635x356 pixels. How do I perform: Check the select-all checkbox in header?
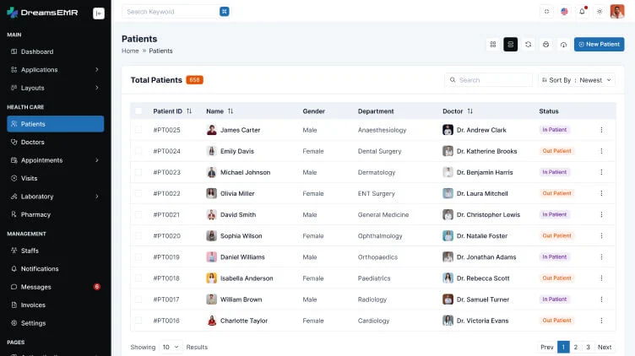click(x=138, y=111)
